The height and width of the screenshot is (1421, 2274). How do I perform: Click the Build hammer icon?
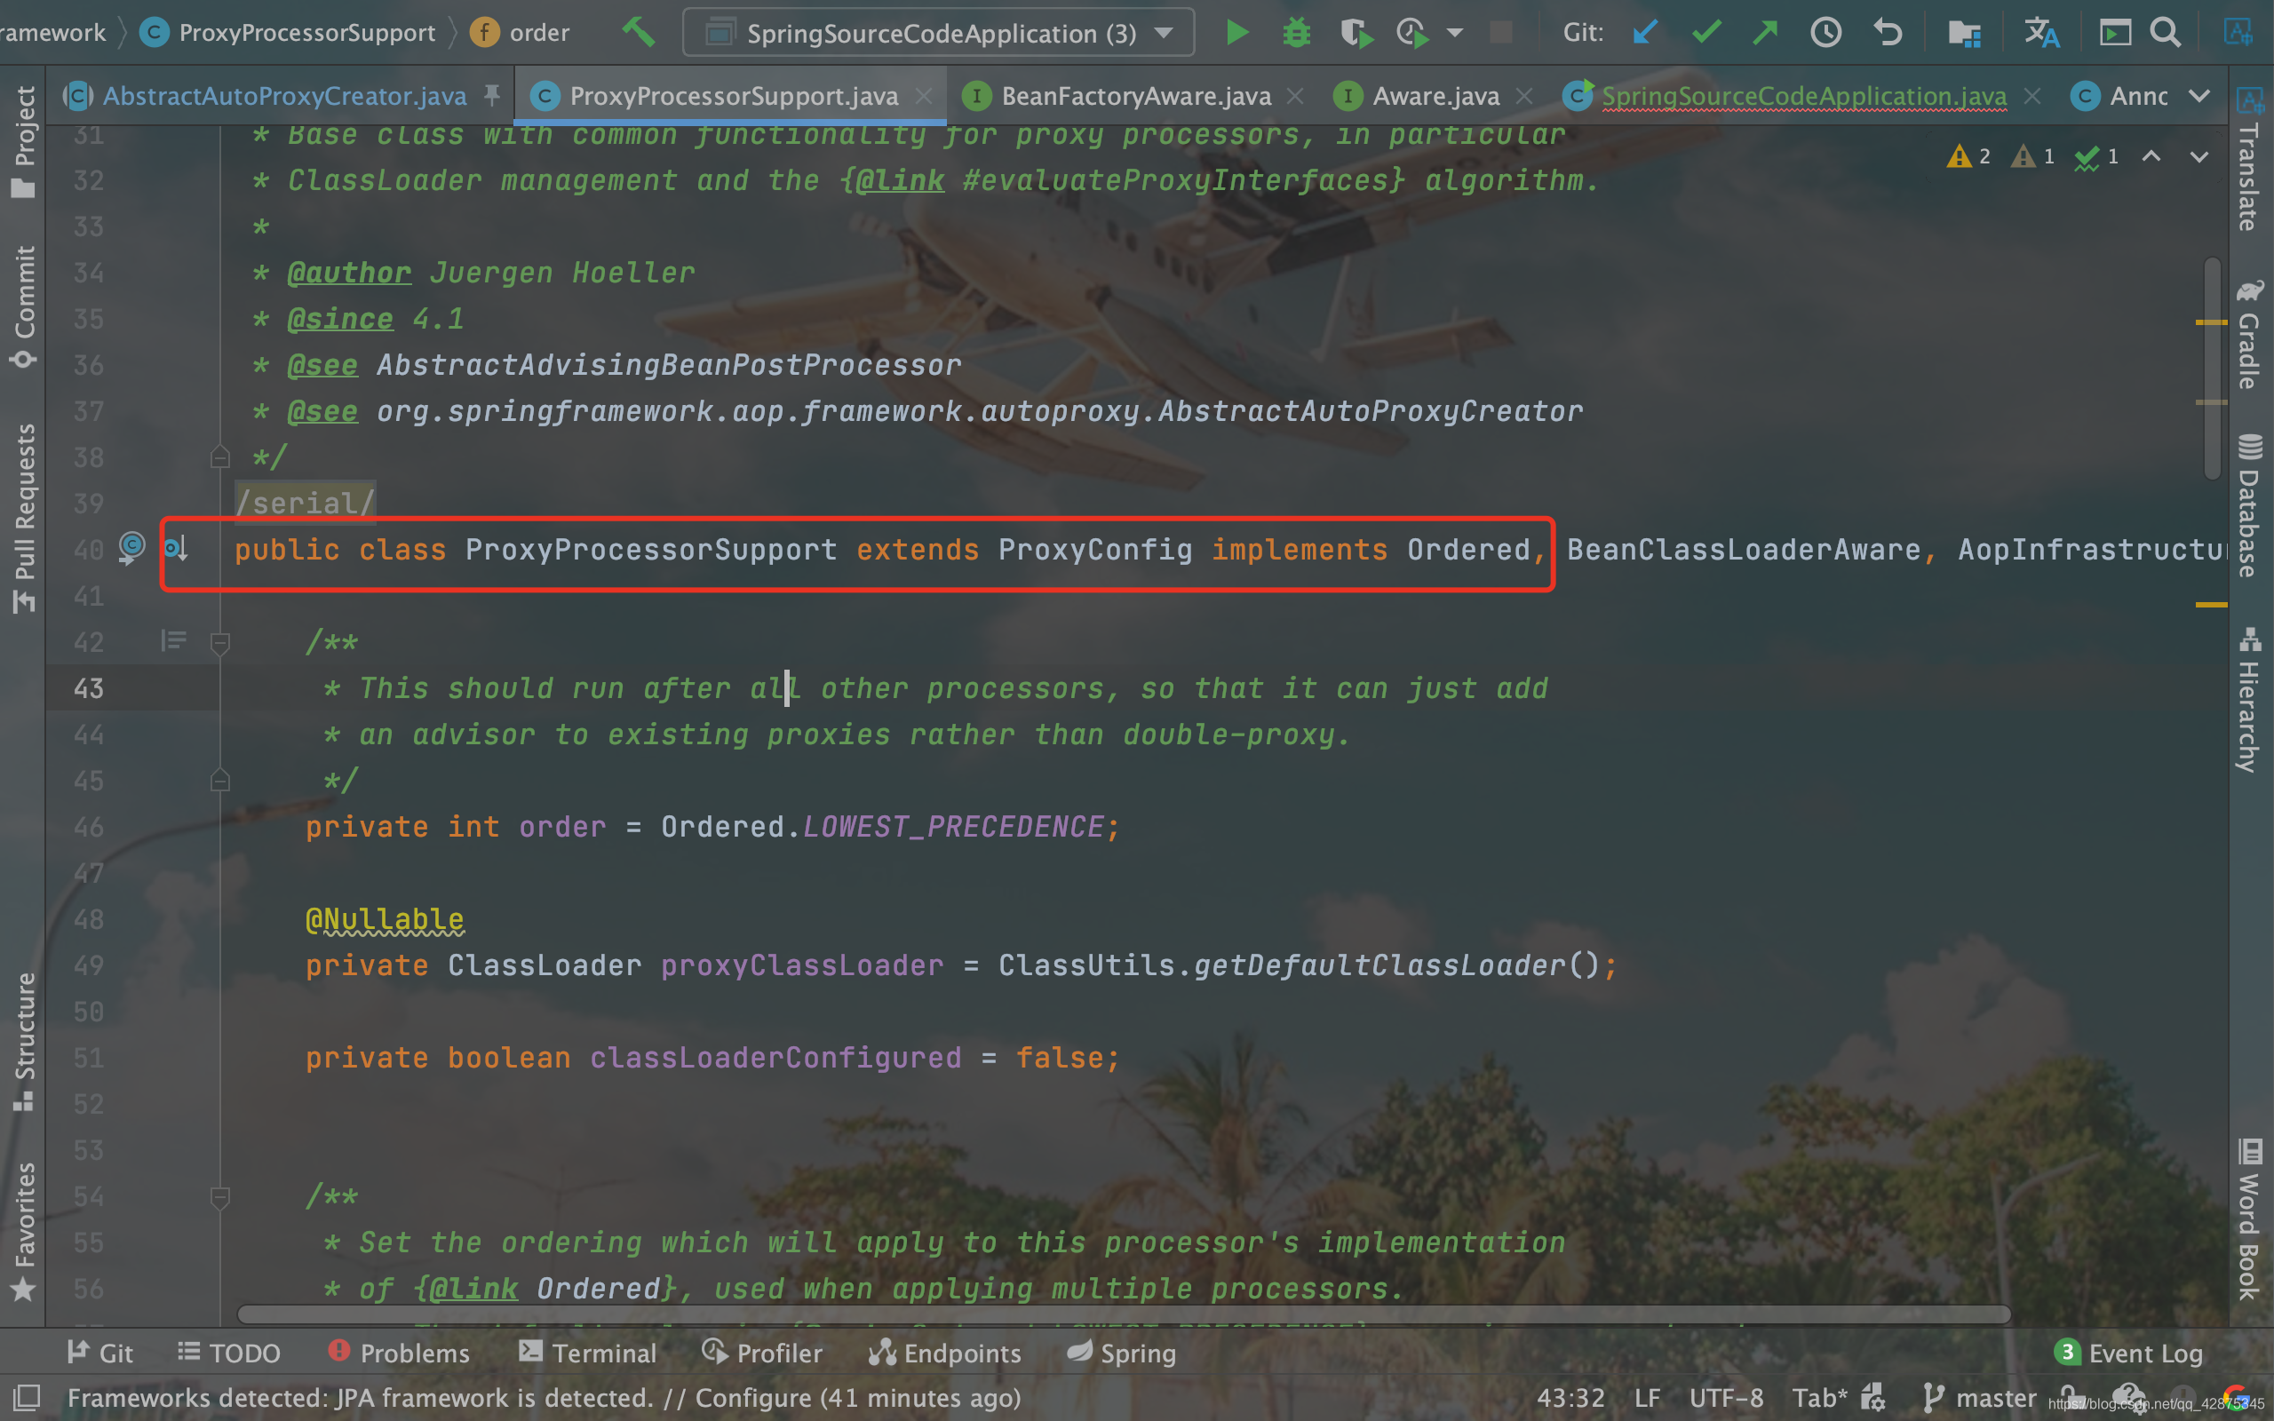tap(639, 33)
